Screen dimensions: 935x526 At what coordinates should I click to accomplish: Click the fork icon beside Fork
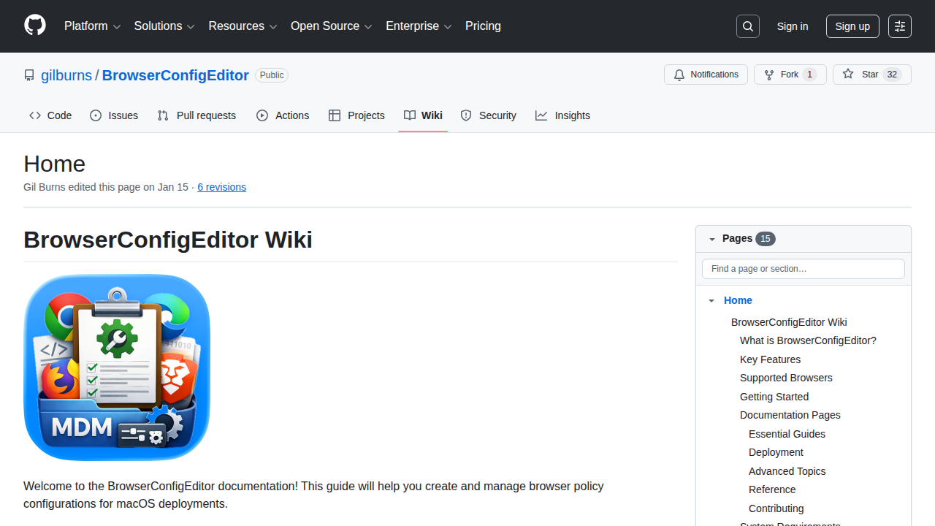(769, 75)
